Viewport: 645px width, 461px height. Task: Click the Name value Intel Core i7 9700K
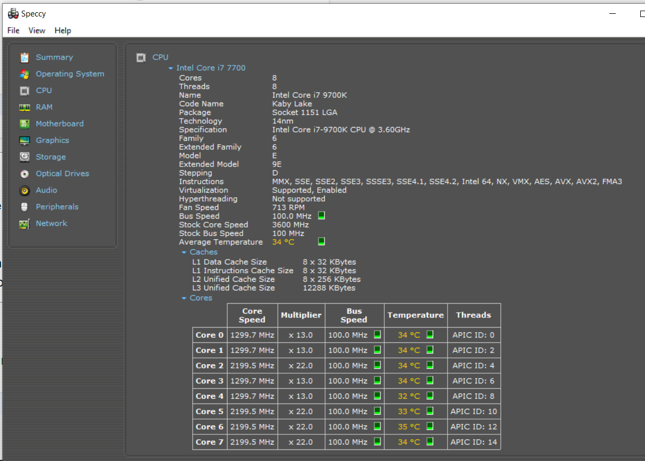pos(309,95)
